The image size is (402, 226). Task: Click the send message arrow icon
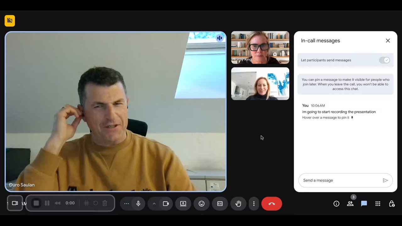pos(385,180)
